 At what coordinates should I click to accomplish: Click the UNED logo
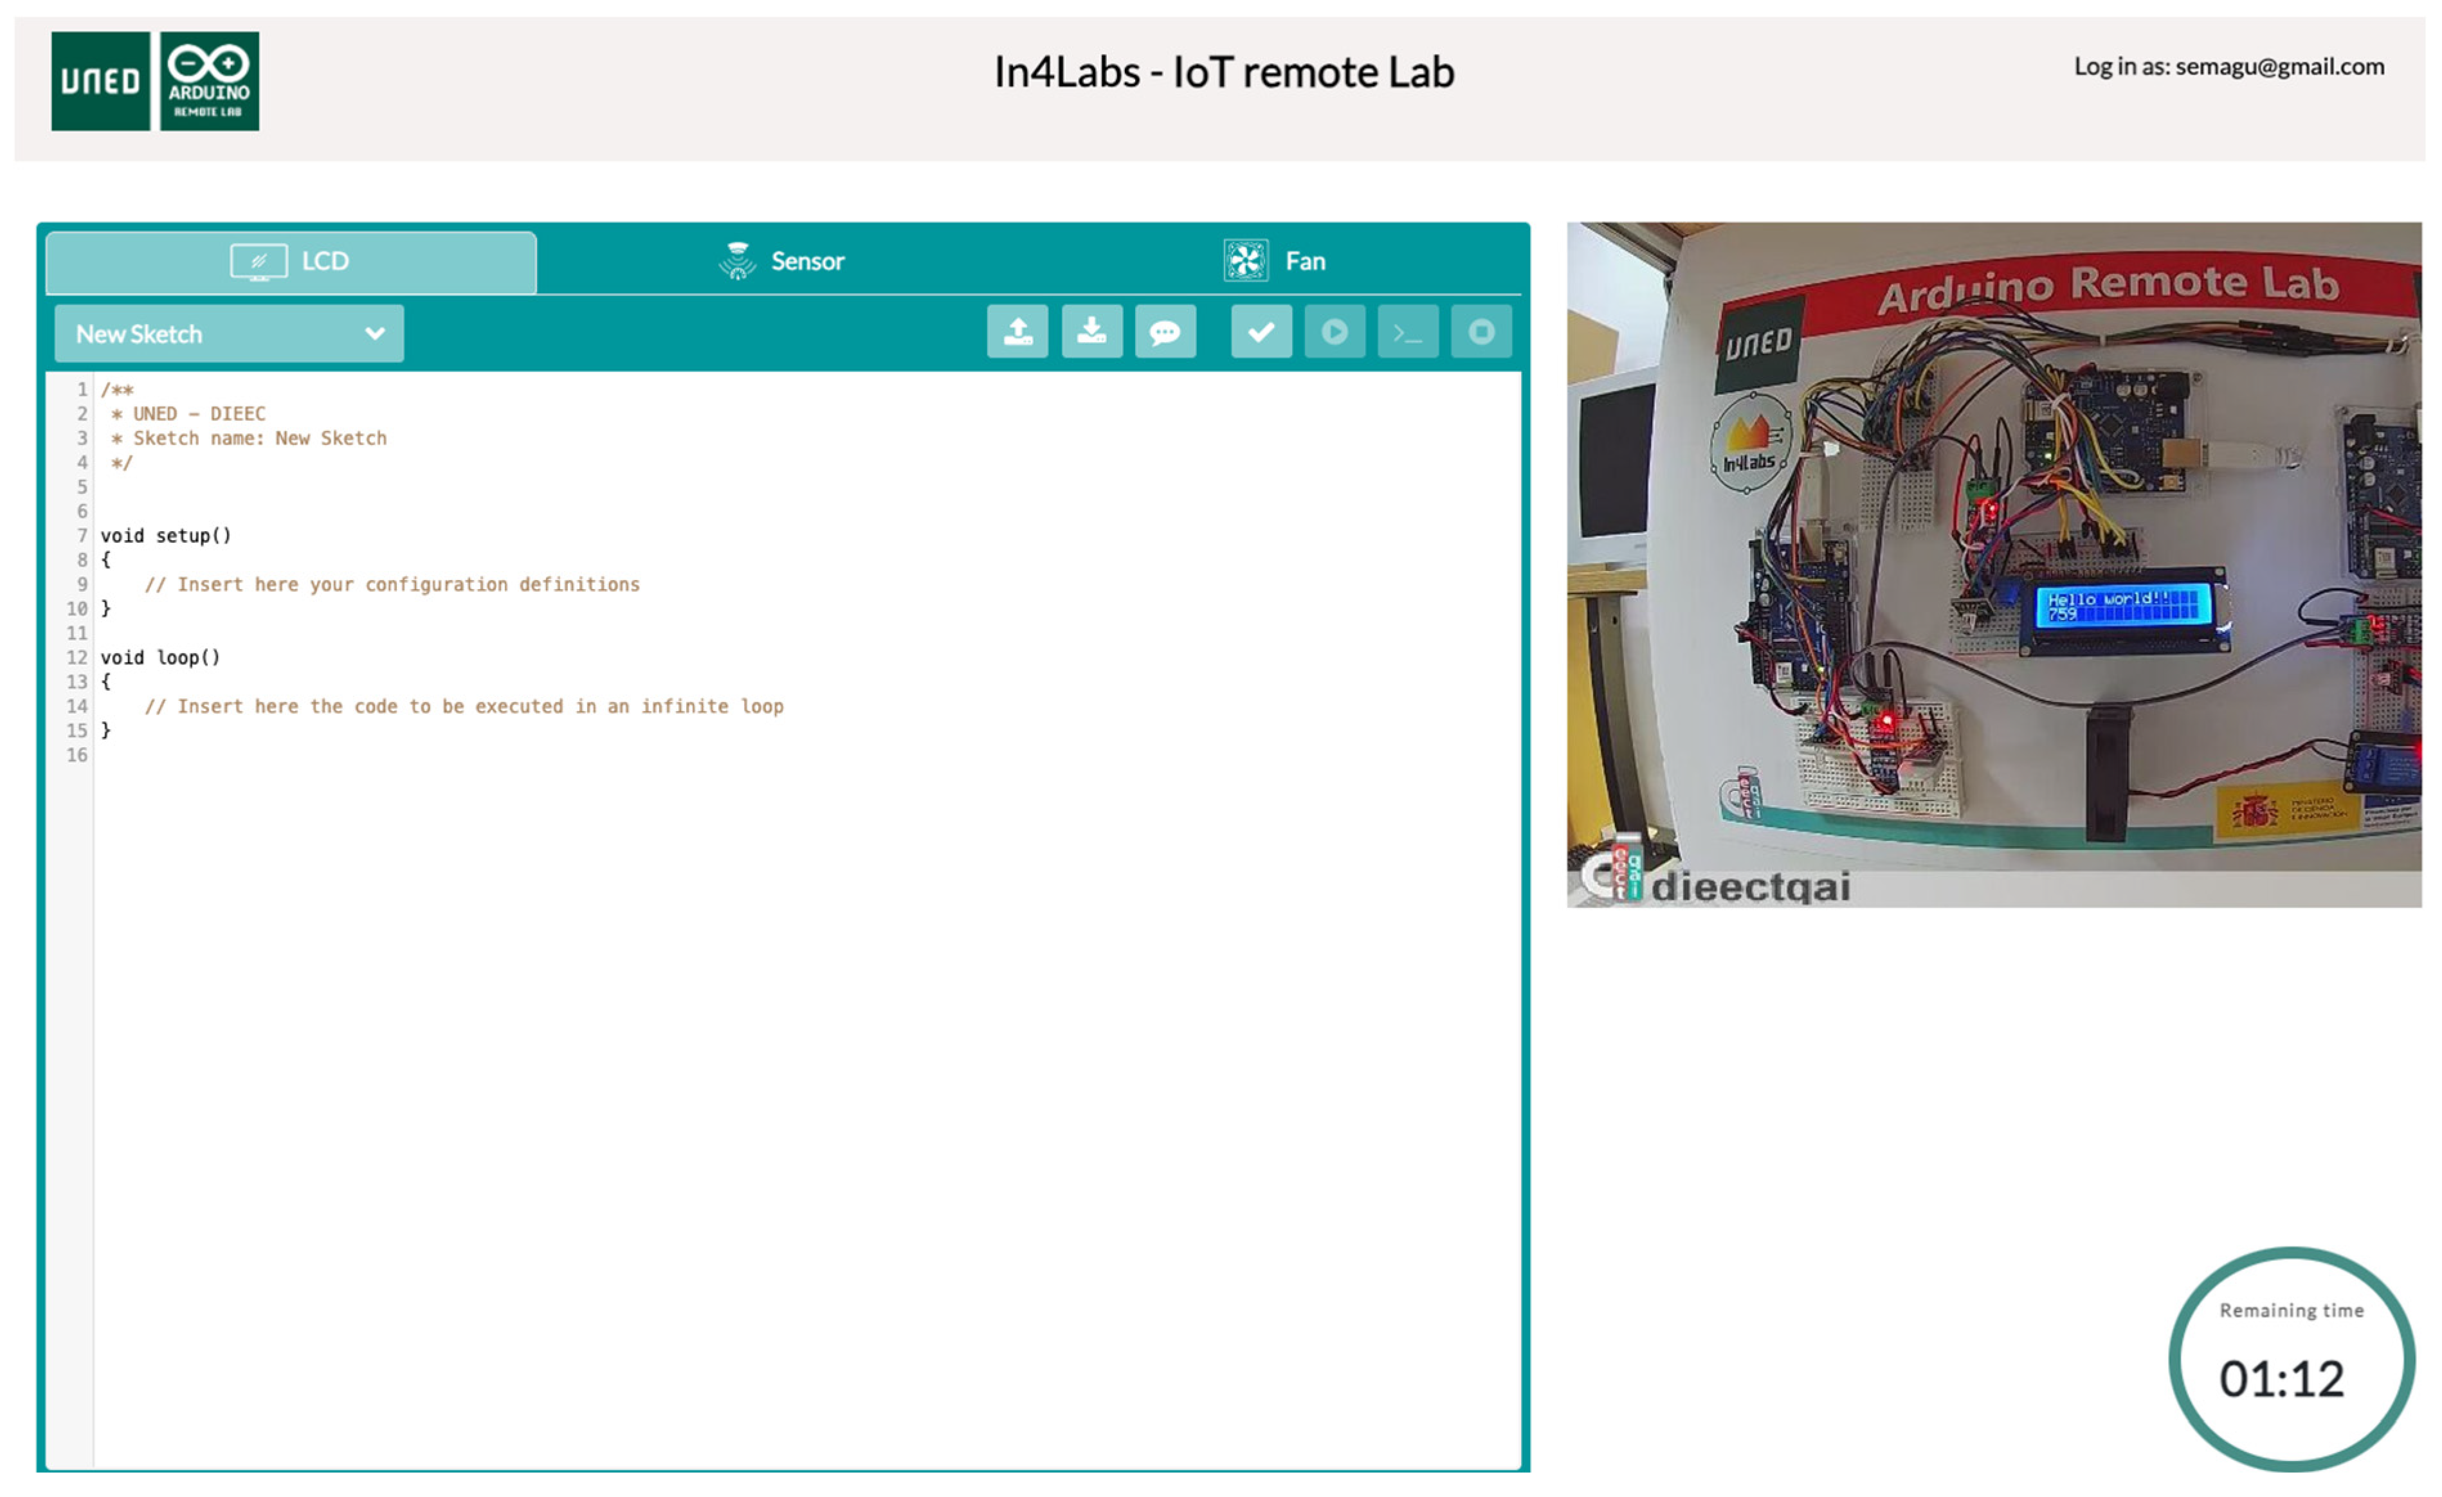[x=100, y=81]
